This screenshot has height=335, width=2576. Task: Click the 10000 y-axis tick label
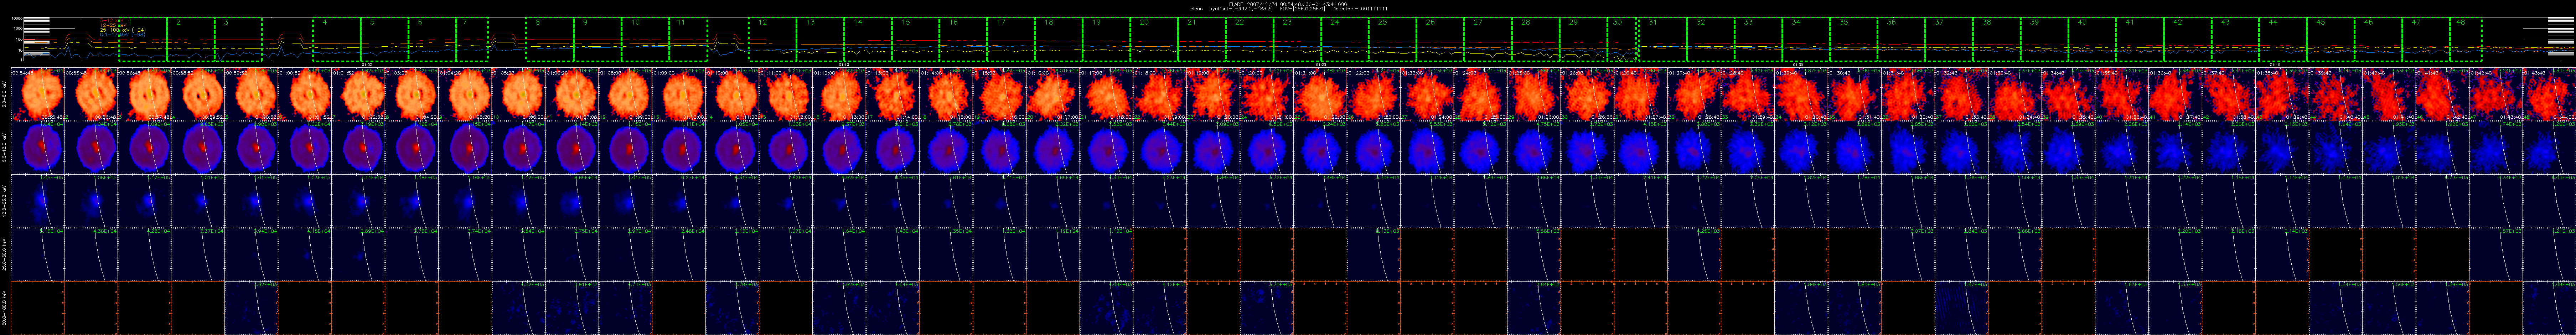pyautogui.click(x=17, y=18)
